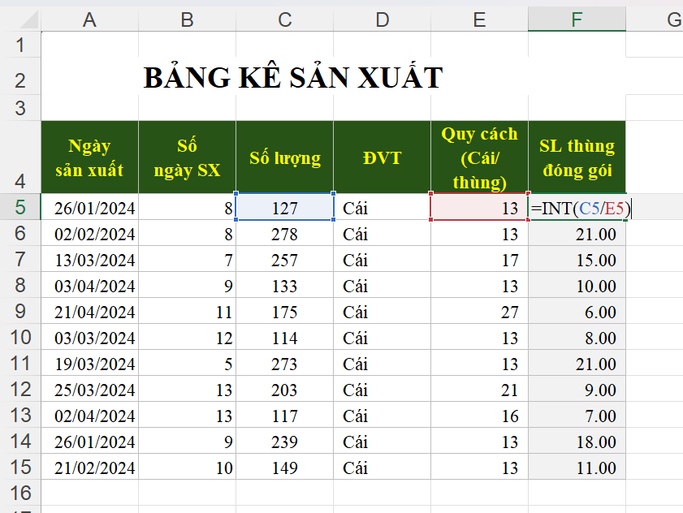Image resolution: width=683 pixels, height=513 pixels.
Task: Click result cell 15.00
Action: coord(577,259)
